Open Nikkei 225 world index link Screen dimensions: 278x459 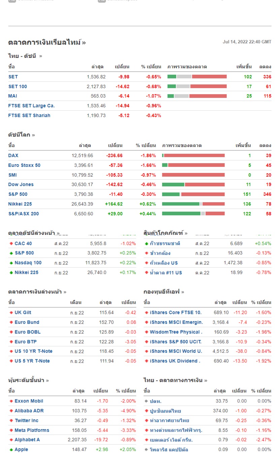[20, 204]
